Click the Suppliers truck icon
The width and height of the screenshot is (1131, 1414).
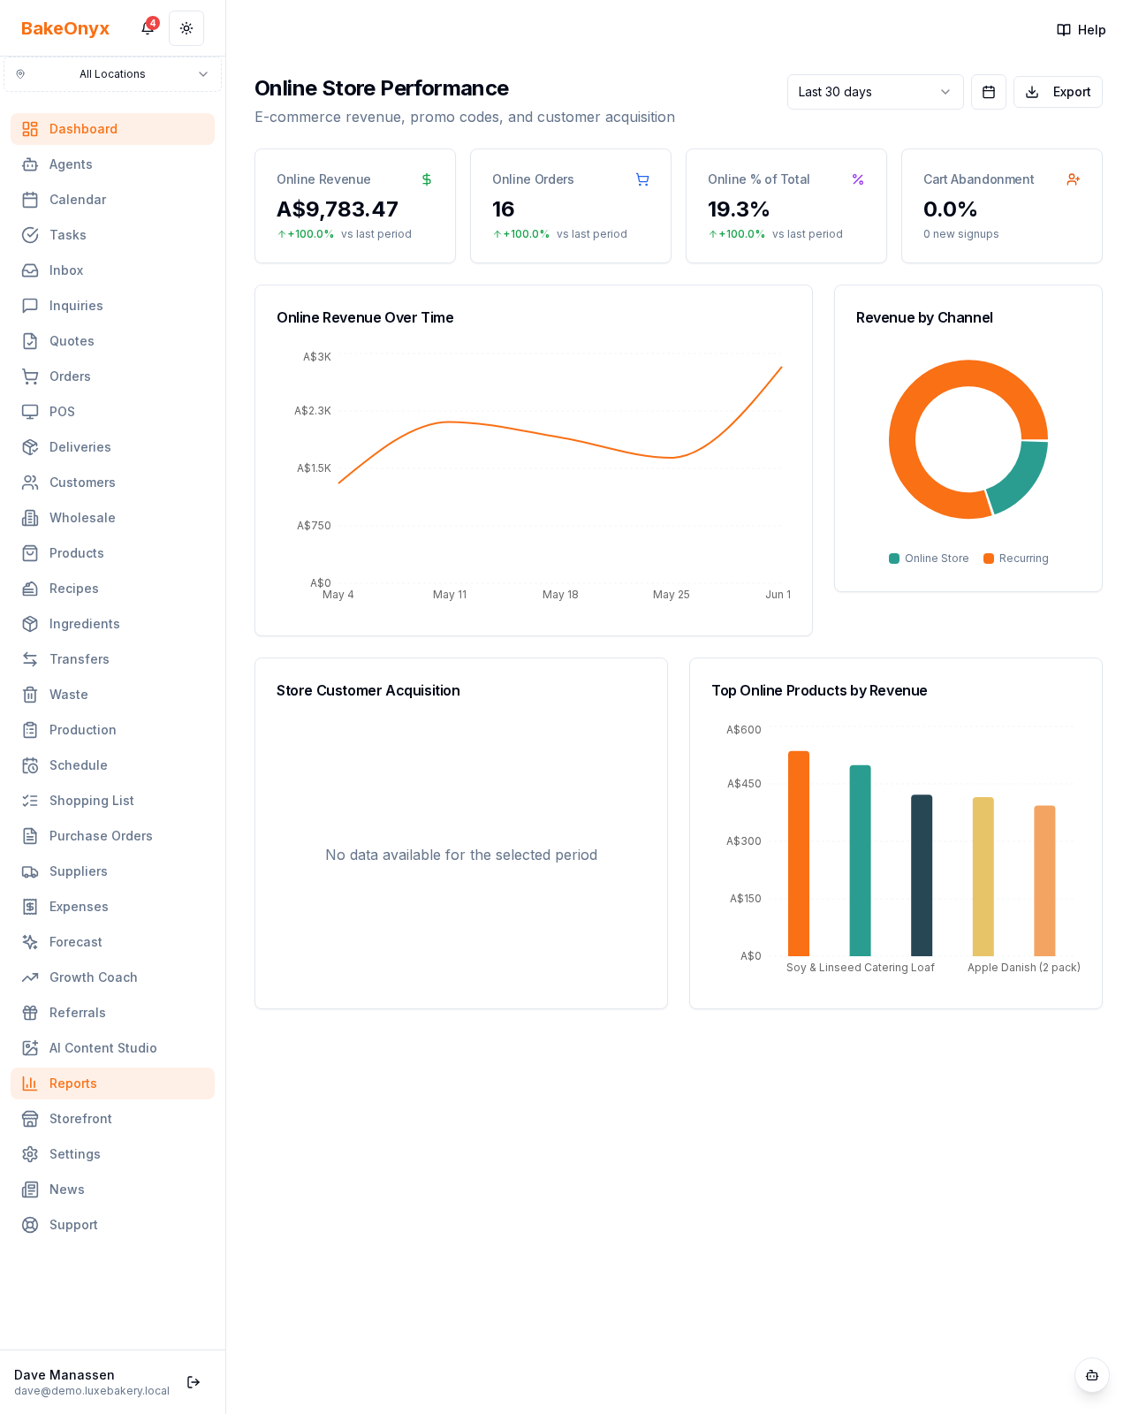[30, 871]
